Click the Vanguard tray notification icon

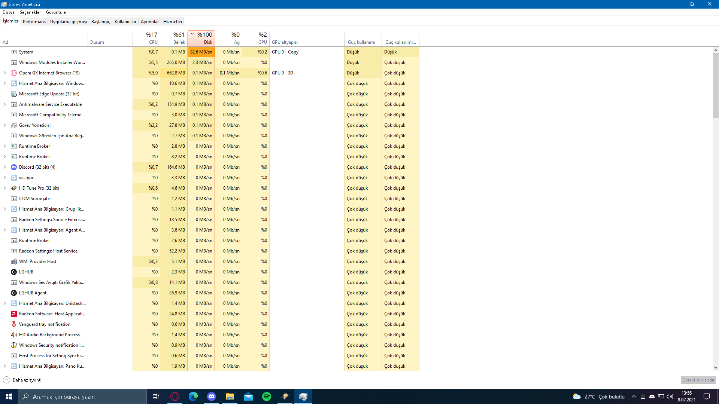(x=14, y=324)
